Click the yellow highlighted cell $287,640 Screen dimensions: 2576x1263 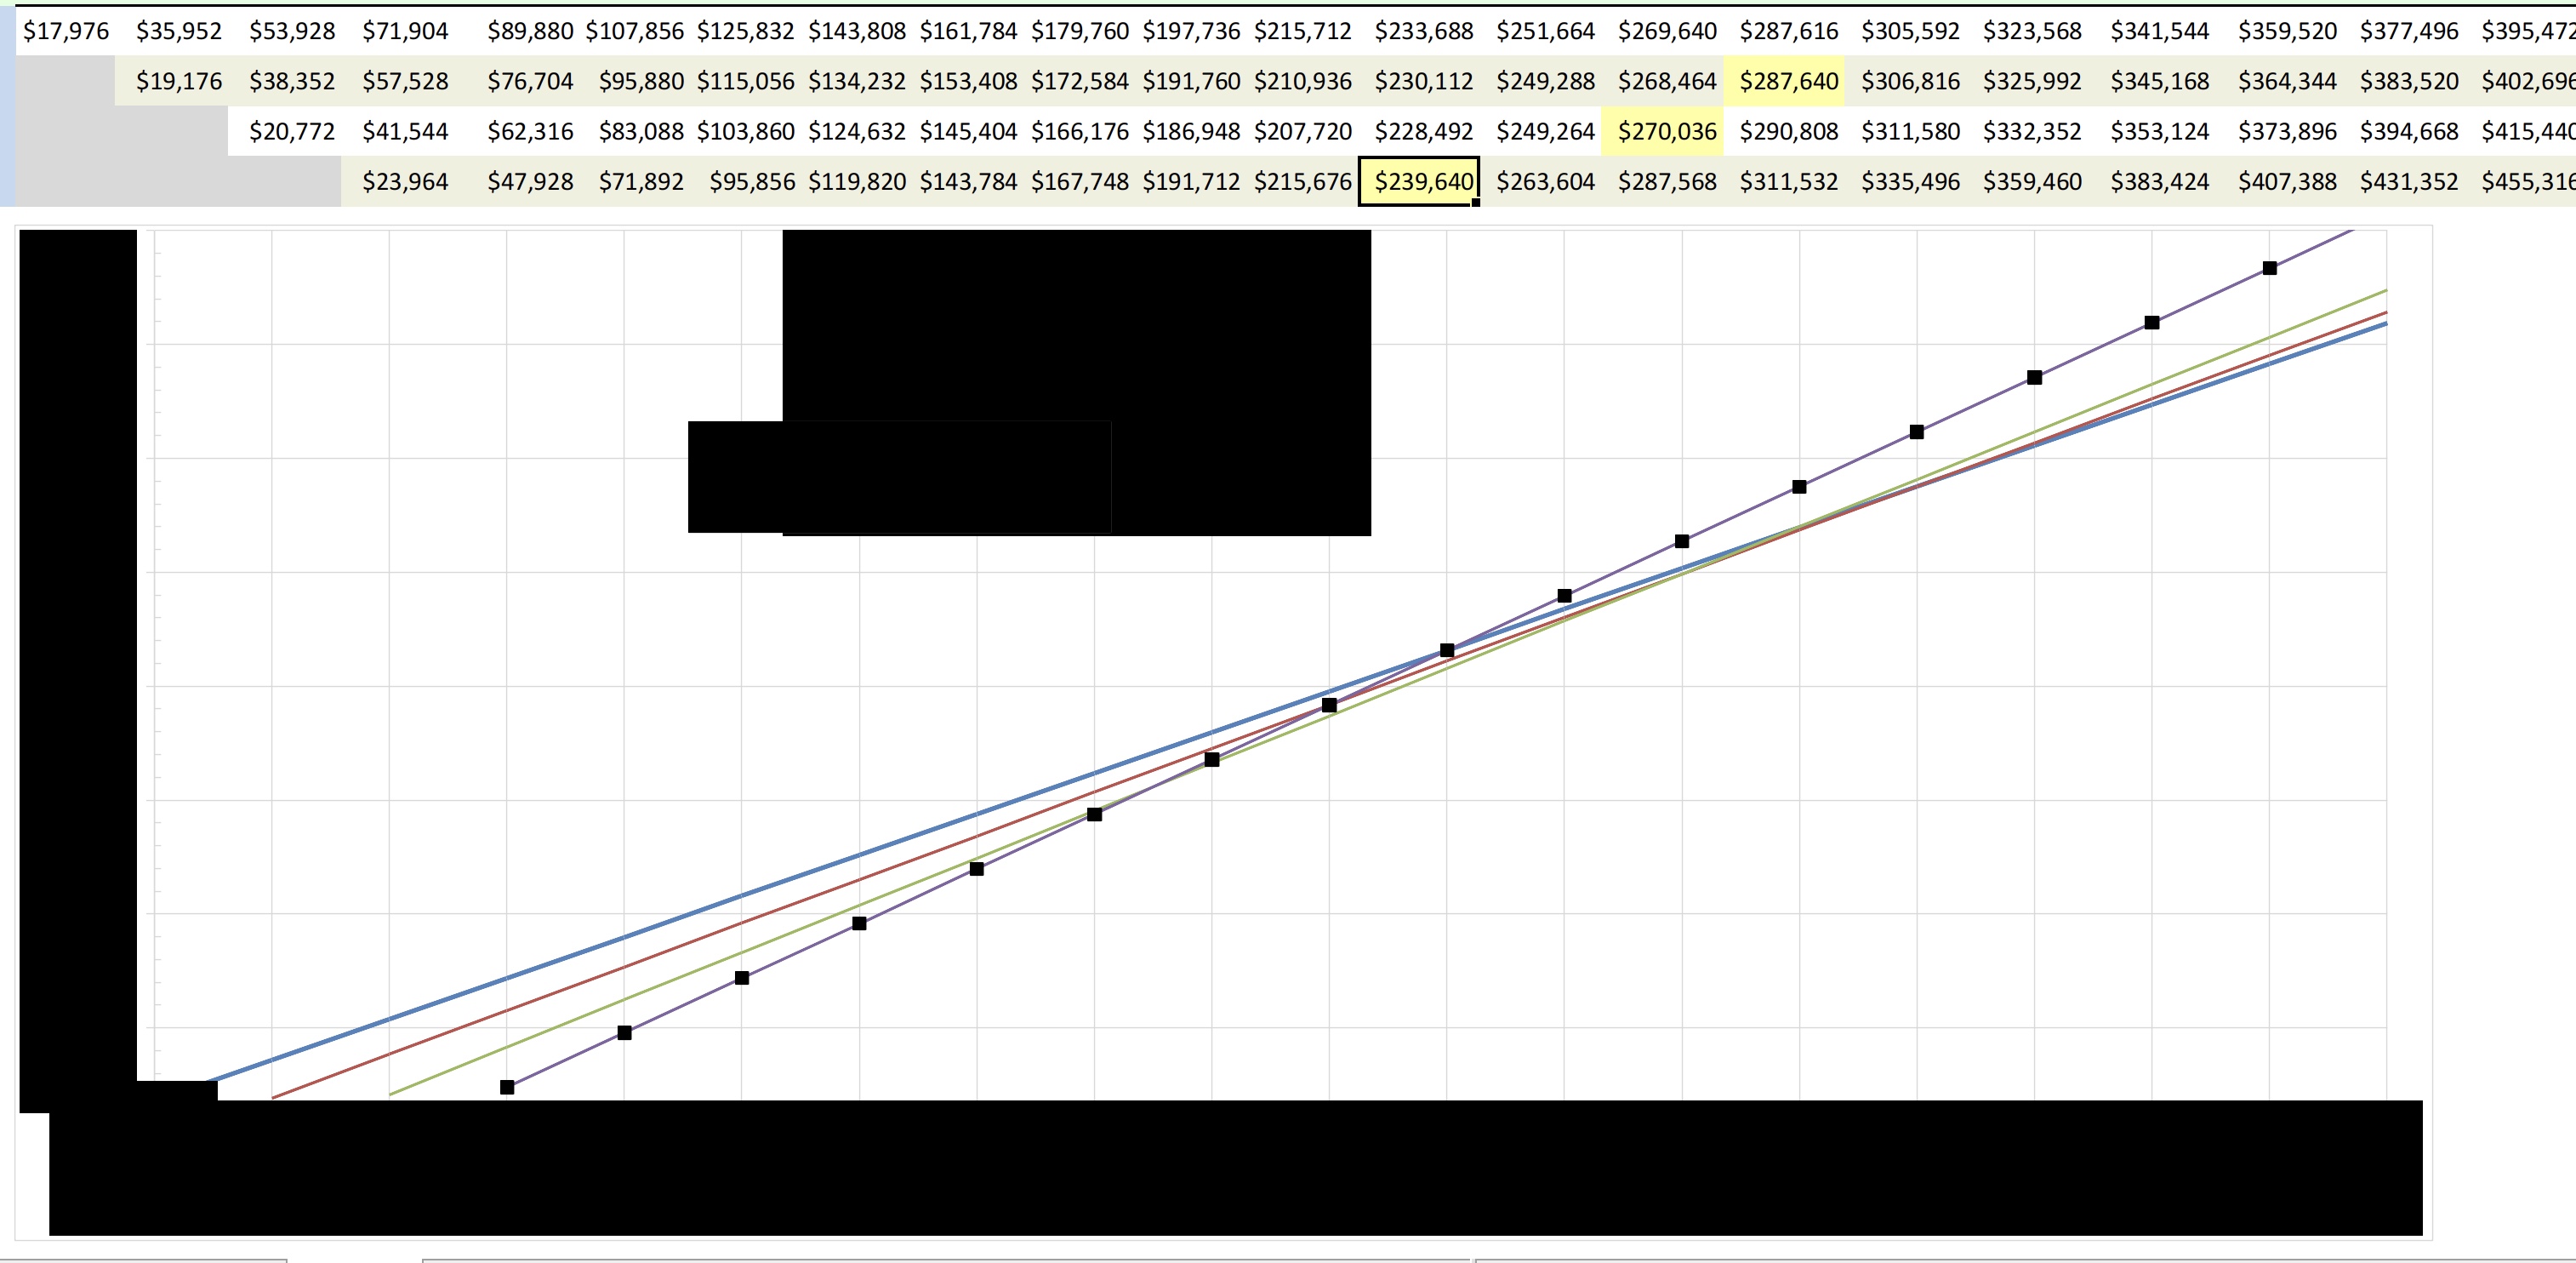tap(1784, 81)
